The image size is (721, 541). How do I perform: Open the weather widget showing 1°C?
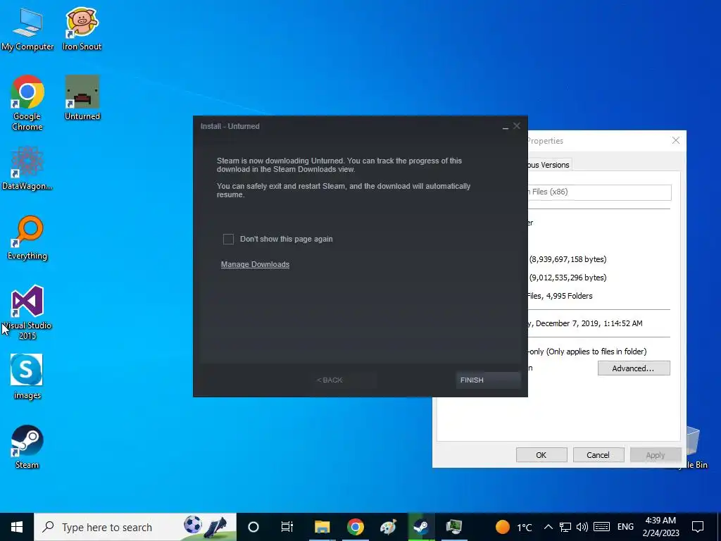tap(513, 527)
